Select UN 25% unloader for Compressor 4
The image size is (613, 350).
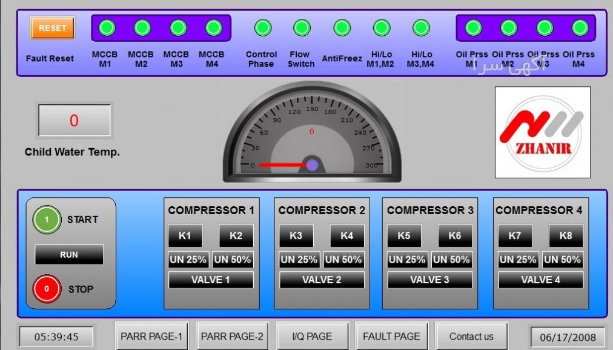pos(519,260)
